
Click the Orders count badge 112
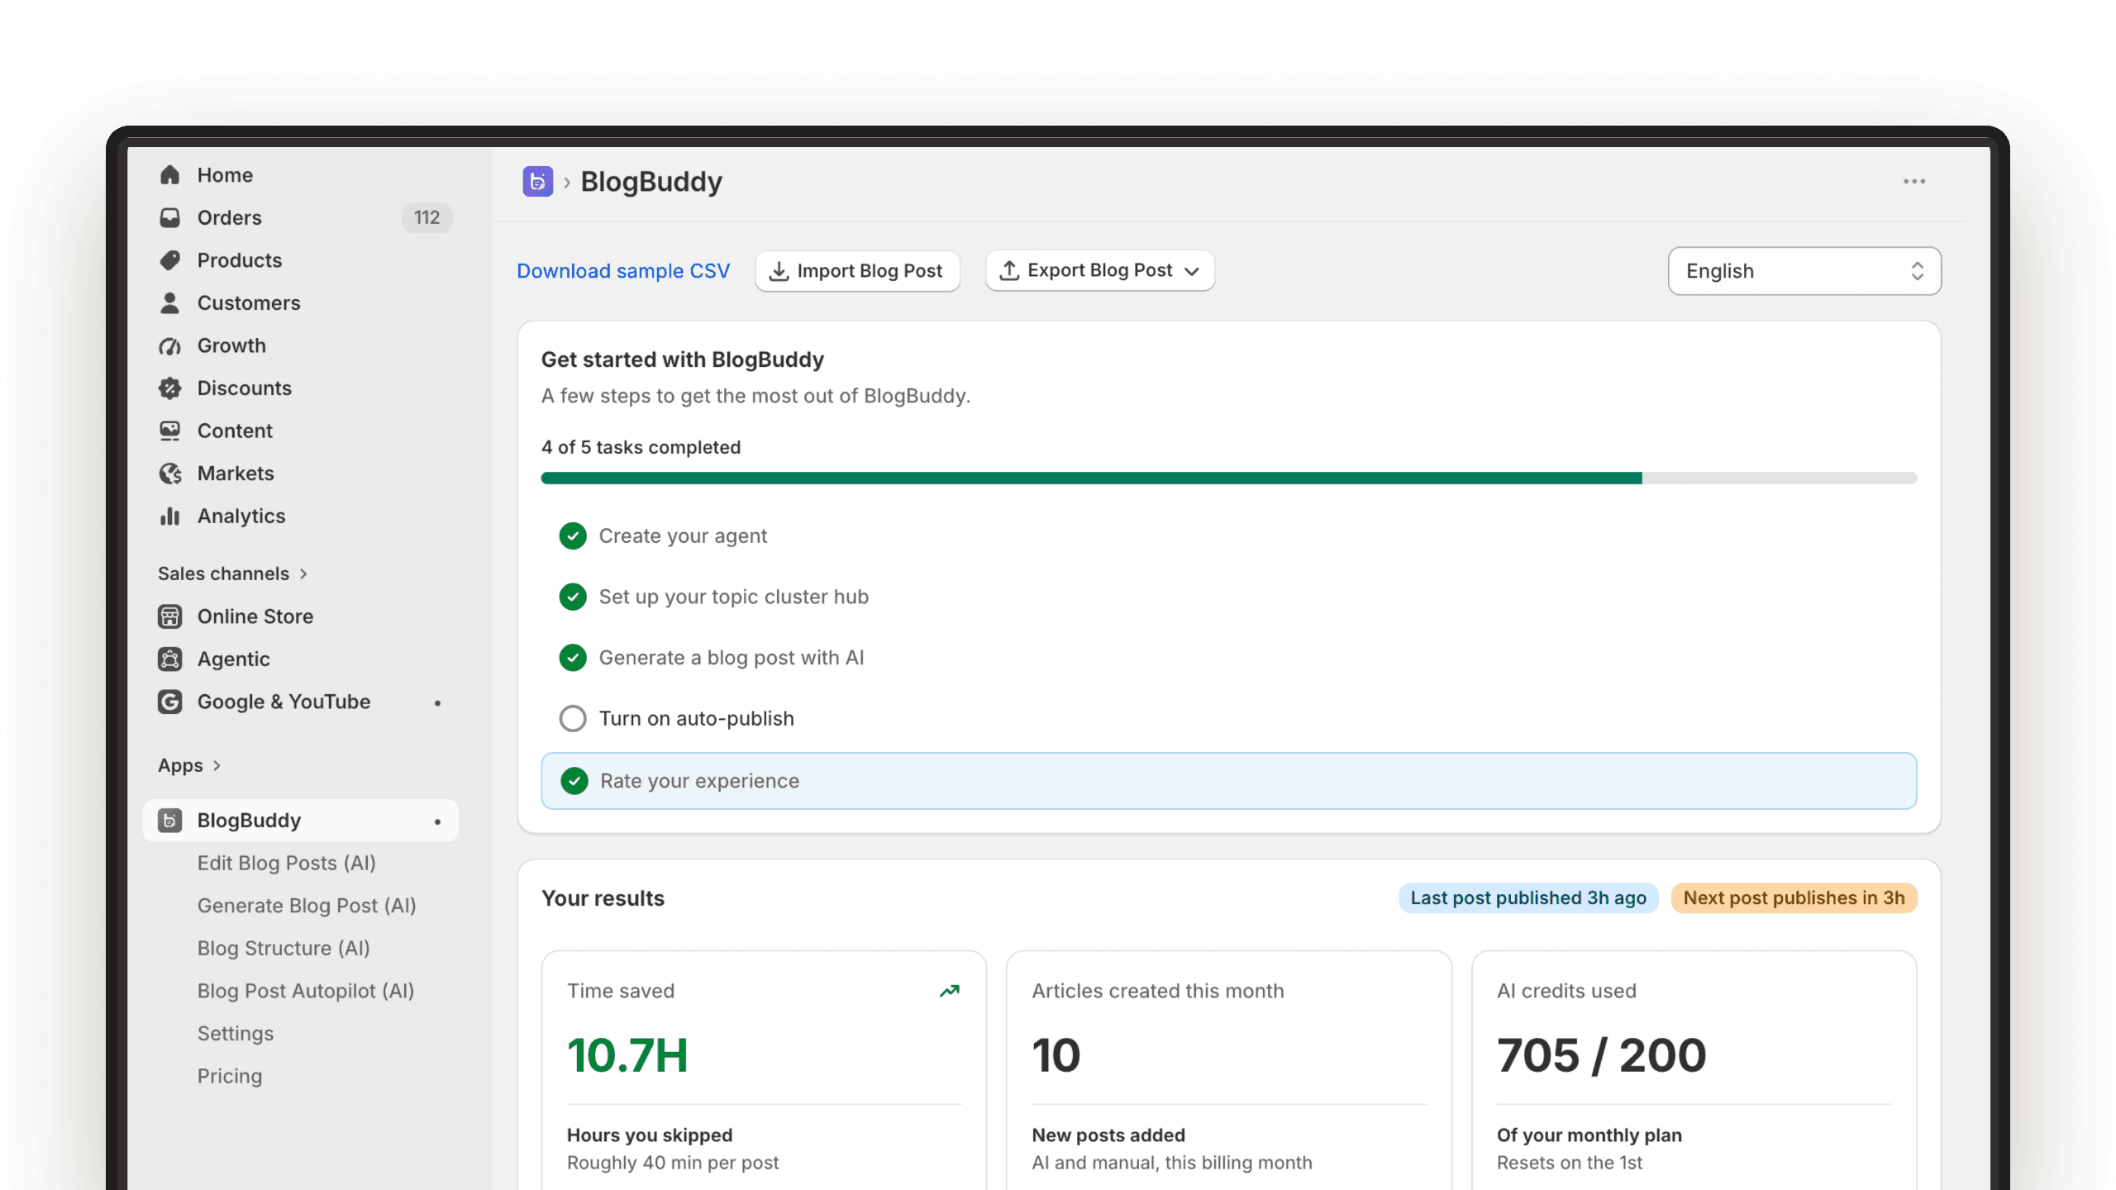click(427, 217)
